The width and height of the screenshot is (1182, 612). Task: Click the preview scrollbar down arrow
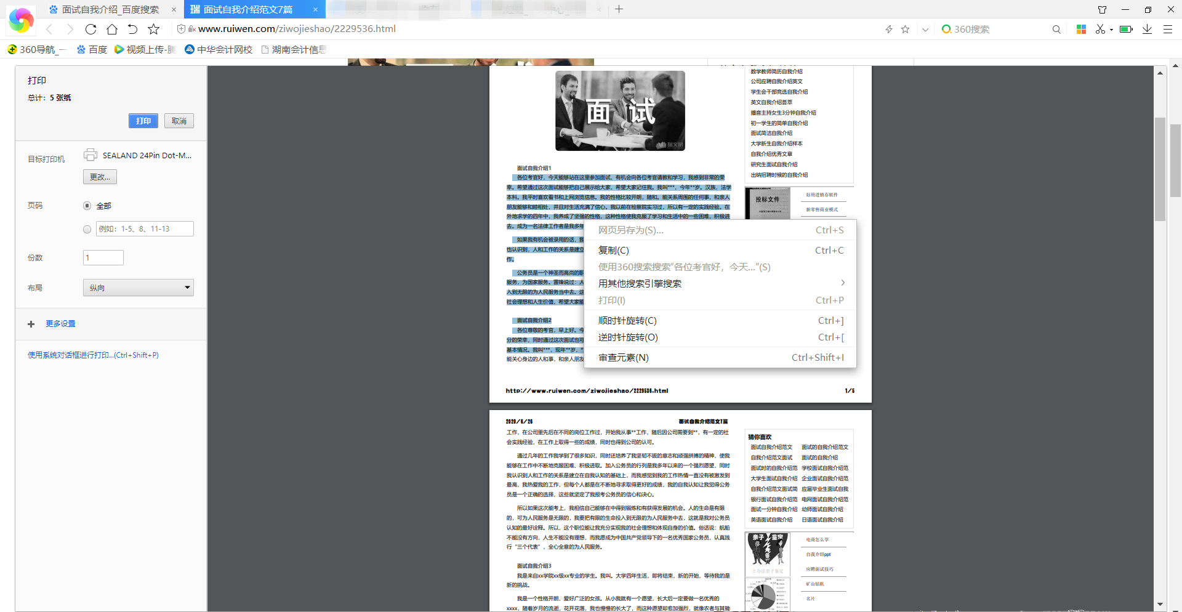(1160, 605)
